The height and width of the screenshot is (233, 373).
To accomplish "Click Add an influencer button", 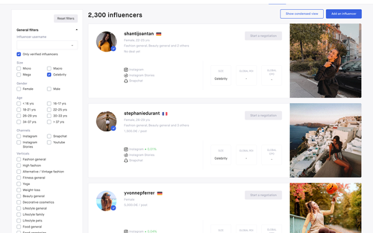I will tap(344, 14).
